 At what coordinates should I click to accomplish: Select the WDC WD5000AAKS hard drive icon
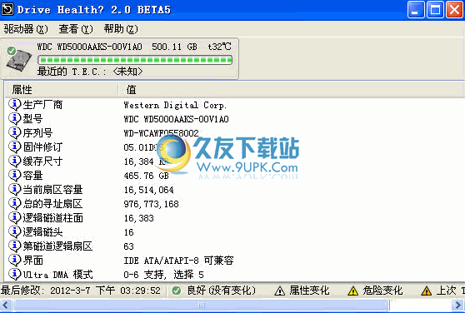click(x=19, y=60)
